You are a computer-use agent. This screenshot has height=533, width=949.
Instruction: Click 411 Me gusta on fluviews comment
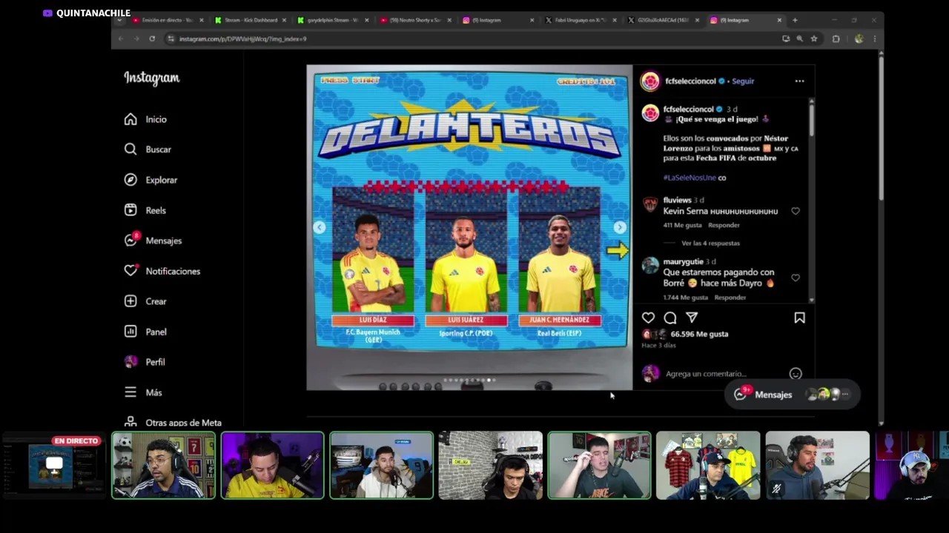coord(682,225)
